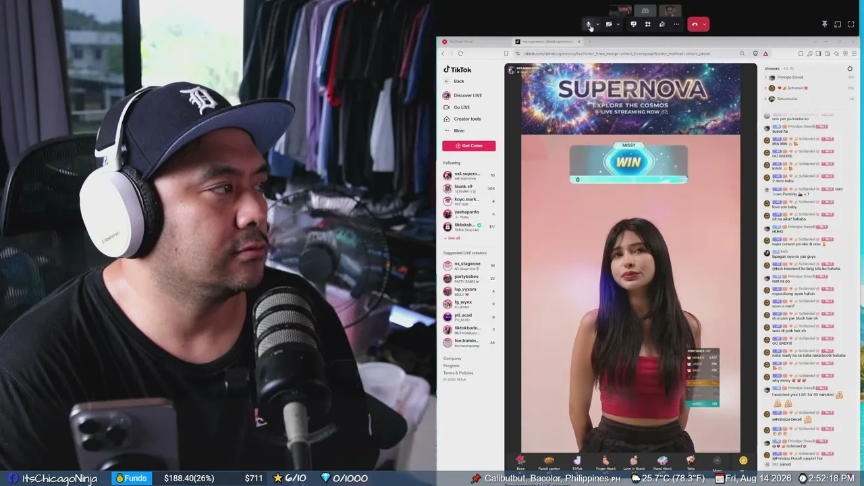Click the share screen icon in call bar
The width and height of the screenshot is (864, 486).
tap(633, 24)
